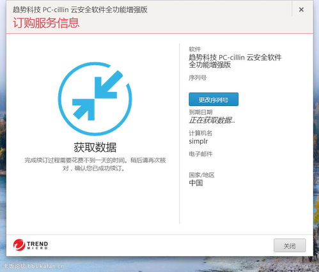This screenshot has height=272, width=319.
Task: Click the 国家/地区 label
Action: pos(201,175)
